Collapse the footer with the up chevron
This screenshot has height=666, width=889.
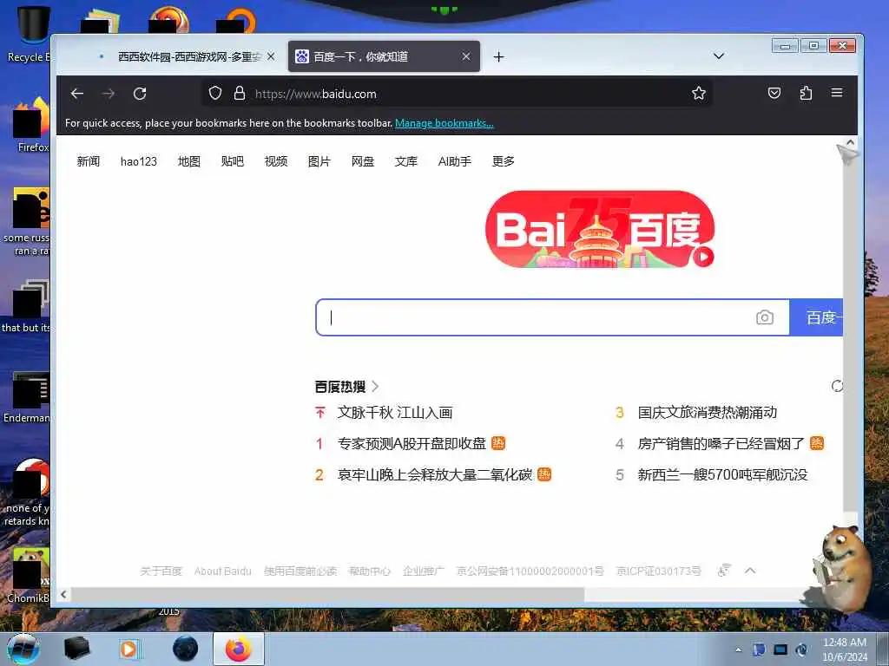750,571
